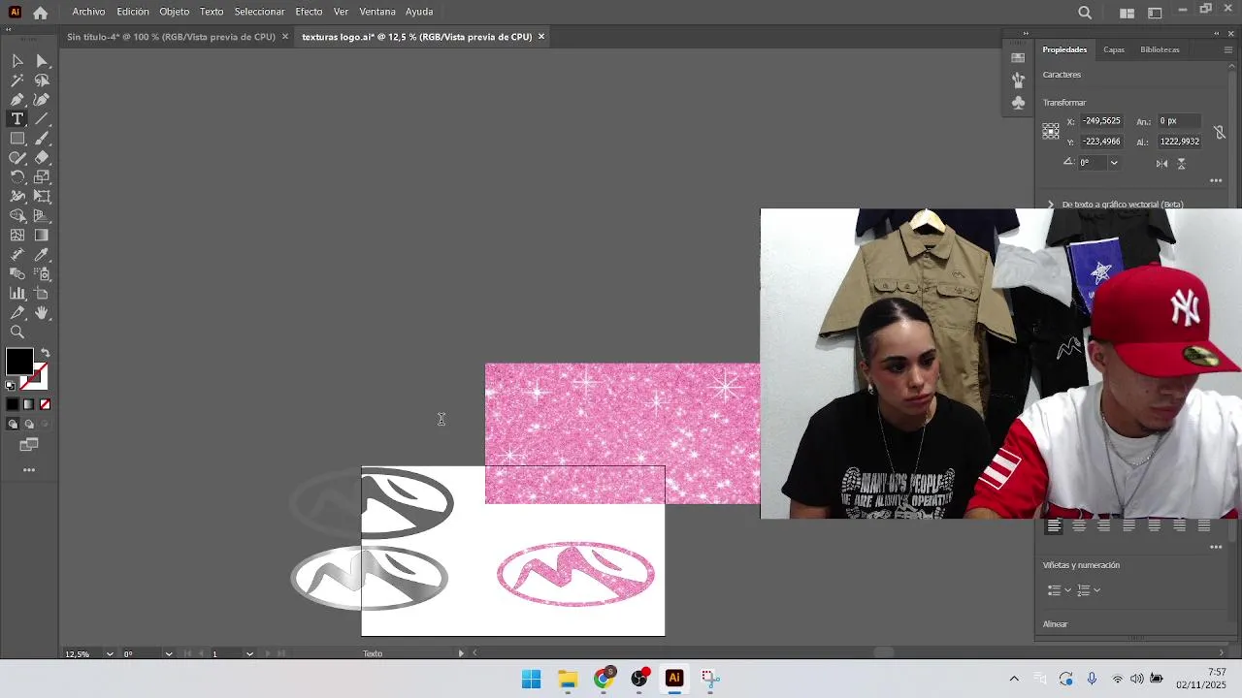Open the workspace switcher dropdown
Screen dimensions: 1242x698
pos(1155,13)
